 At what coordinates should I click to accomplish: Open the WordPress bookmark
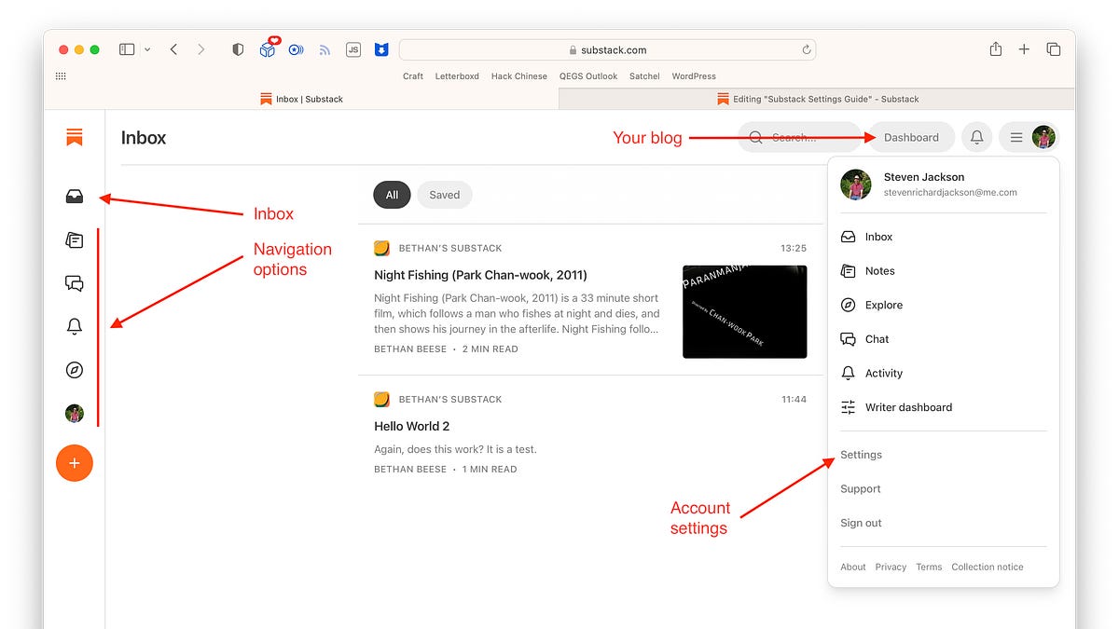pyautogui.click(x=694, y=76)
